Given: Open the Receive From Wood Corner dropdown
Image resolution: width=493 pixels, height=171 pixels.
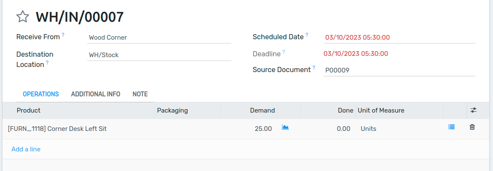Looking at the screenshot, I should click(159, 38).
